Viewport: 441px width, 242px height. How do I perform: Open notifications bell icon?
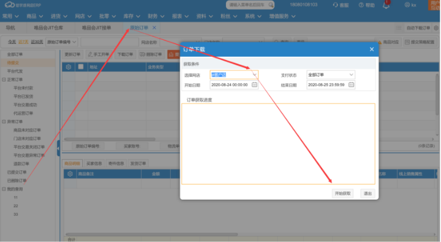386,5
